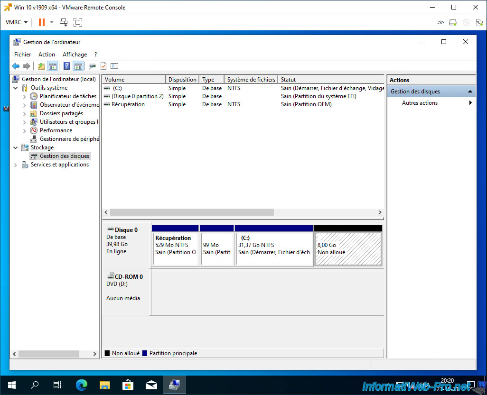
Task: Click the disk Refresh icon in toolbar
Action: click(x=92, y=66)
